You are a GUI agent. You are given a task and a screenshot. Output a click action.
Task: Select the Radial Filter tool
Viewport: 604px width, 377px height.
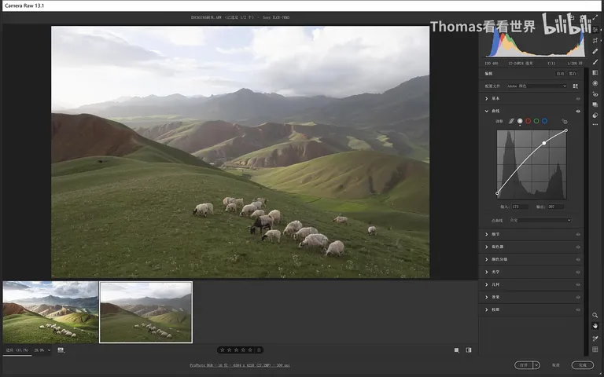tap(595, 83)
